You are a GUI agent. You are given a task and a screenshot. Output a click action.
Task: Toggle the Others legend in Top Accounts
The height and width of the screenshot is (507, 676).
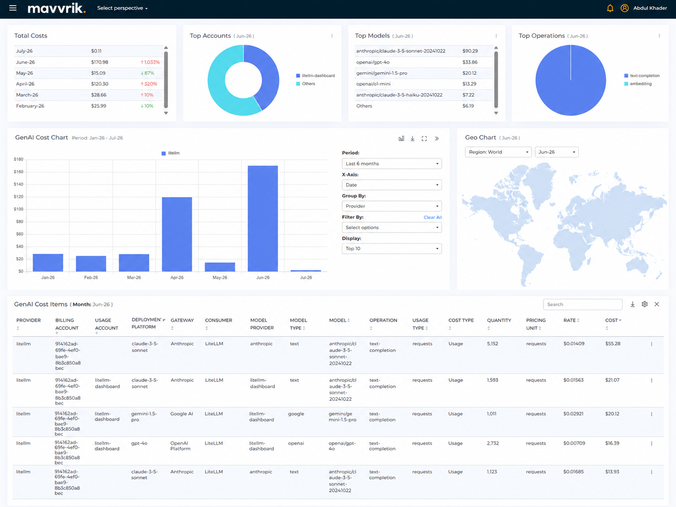coord(305,84)
